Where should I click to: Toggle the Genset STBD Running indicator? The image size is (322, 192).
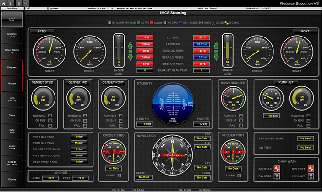pyautogui.click(x=51, y=116)
